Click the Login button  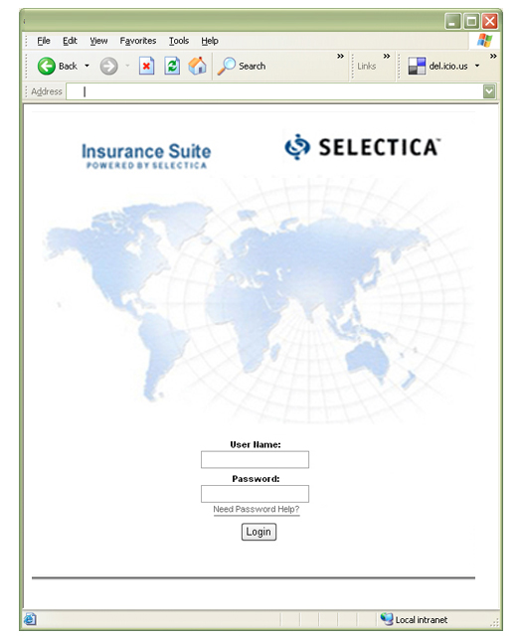pyautogui.click(x=259, y=532)
